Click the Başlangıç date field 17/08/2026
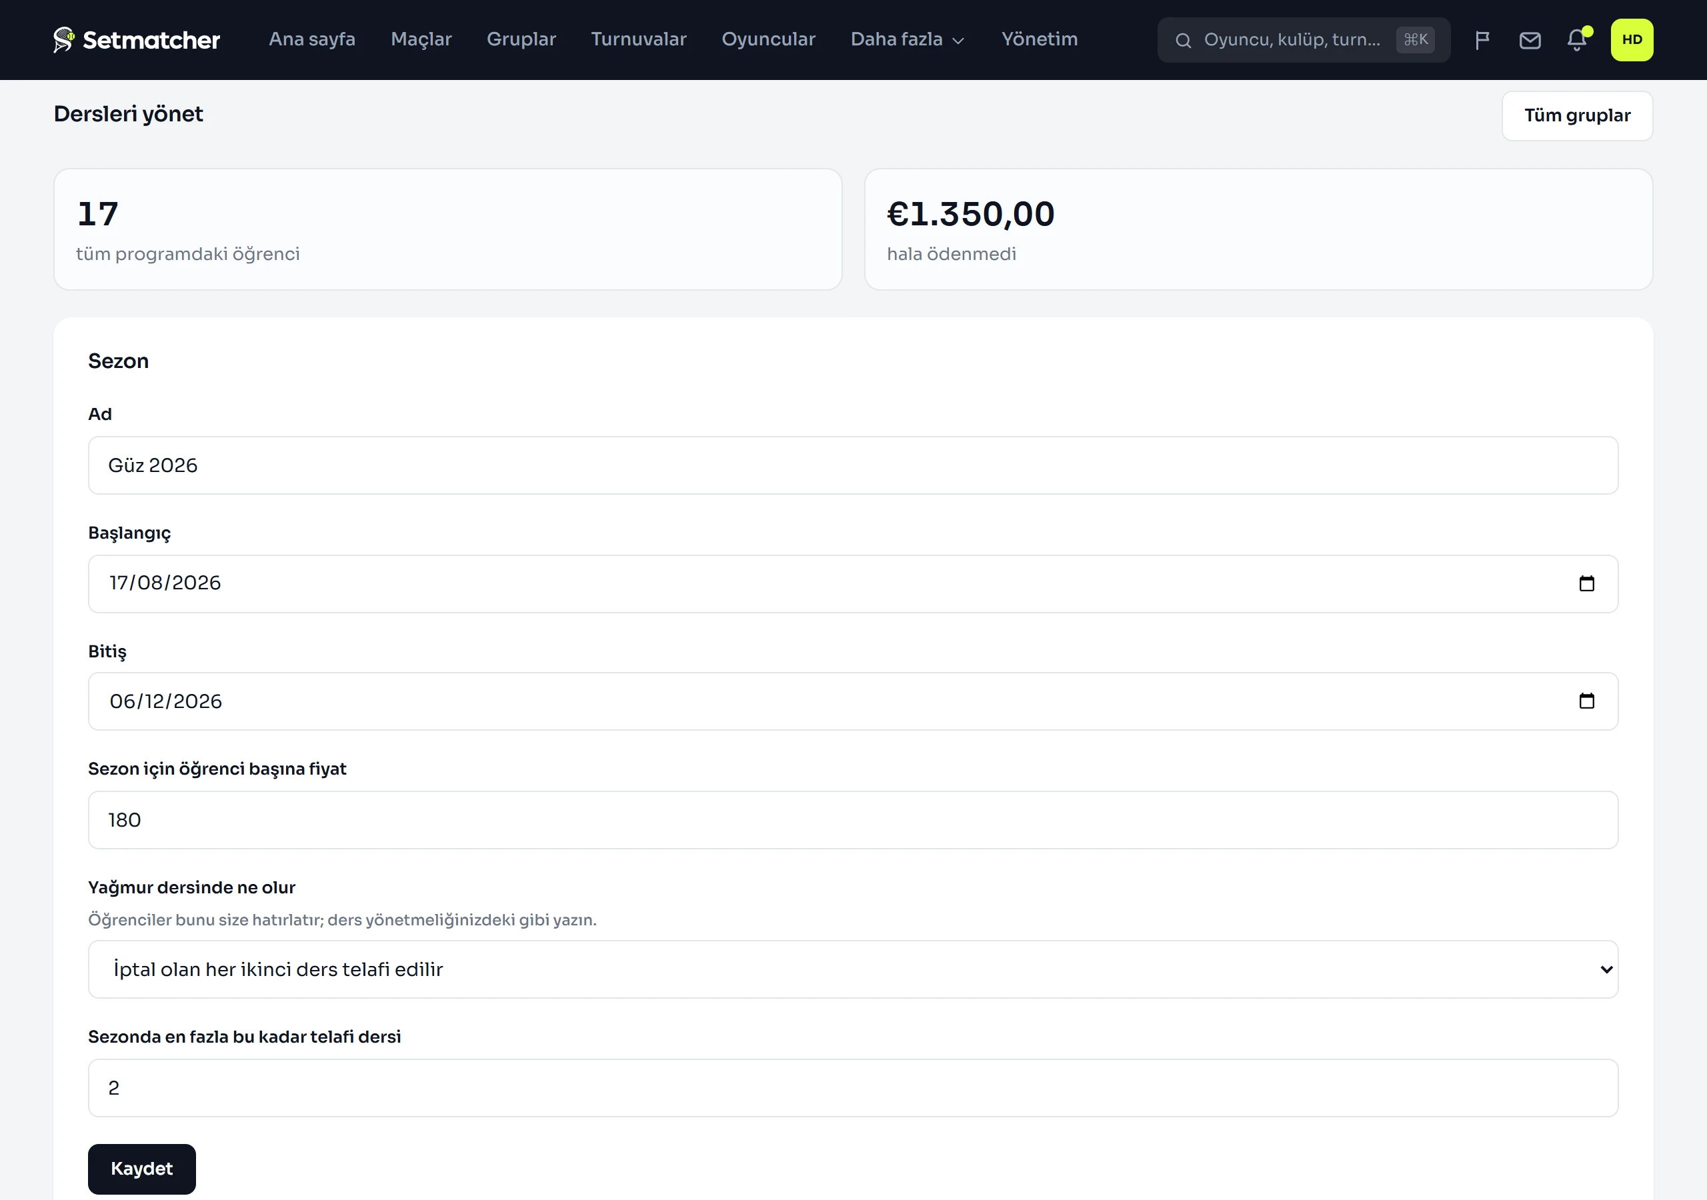Viewport: 1707px width, 1200px height. pyautogui.click(x=853, y=583)
